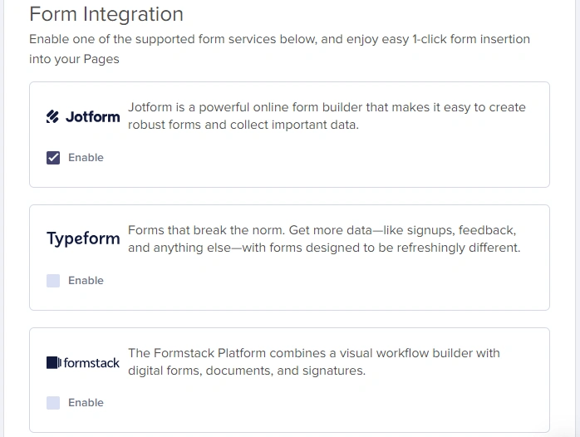
Task: Click the word 'Pages' in the intro text
Action: [x=100, y=59]
